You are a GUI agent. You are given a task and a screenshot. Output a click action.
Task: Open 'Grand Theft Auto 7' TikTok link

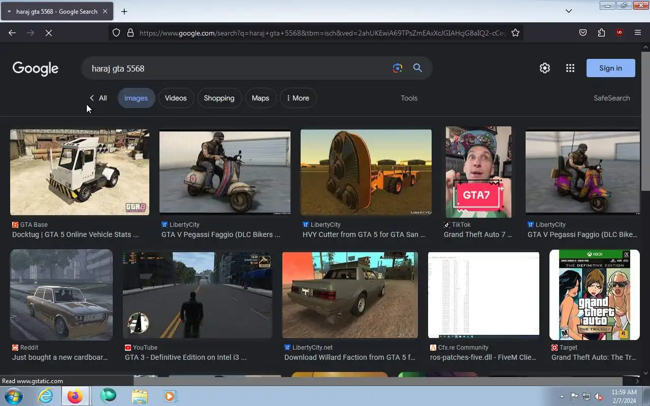coord(478,234)
